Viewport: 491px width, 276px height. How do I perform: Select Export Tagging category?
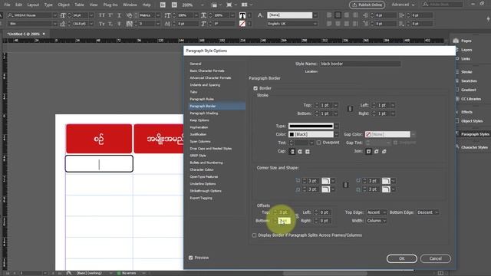pos(201,198)
